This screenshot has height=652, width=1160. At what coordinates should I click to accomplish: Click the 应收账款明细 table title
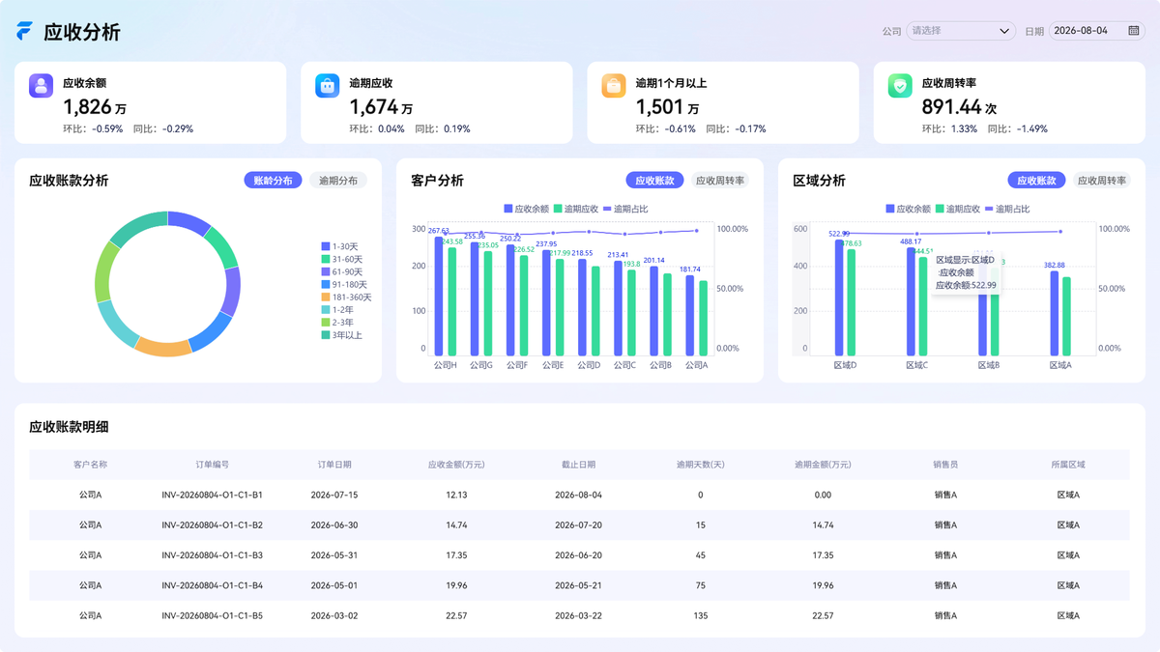69,427
